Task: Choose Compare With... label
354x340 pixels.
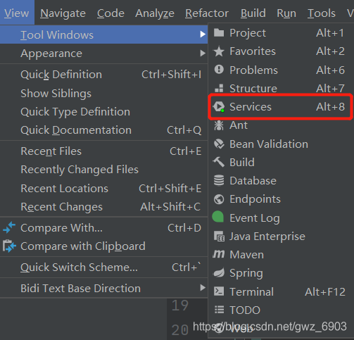Action: point(61,227)
